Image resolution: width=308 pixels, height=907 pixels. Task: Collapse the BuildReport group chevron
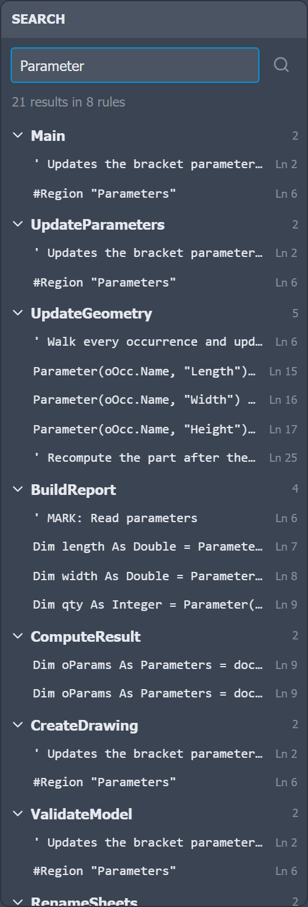tap(17, 490)
